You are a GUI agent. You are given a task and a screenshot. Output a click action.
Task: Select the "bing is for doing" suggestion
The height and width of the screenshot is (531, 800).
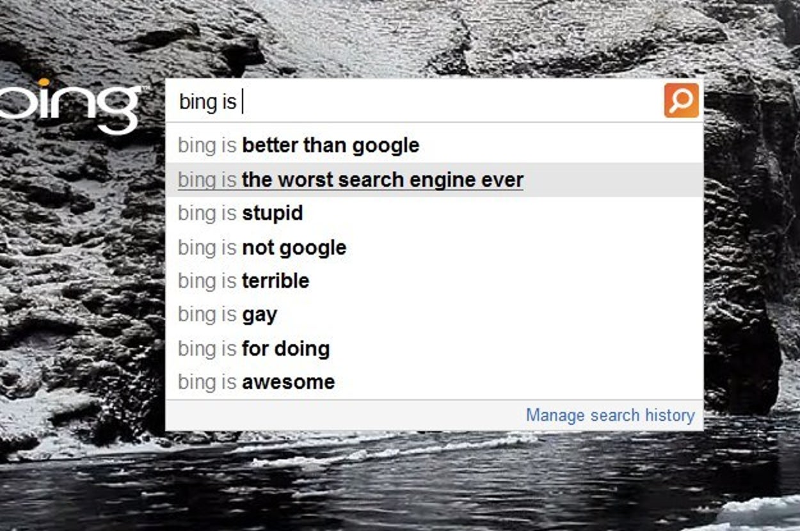pos(254,348)
